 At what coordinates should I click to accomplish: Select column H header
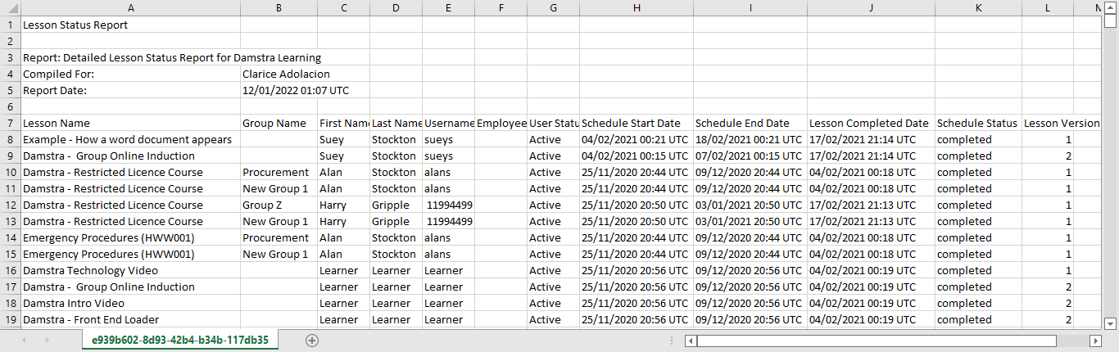point(636,7)
